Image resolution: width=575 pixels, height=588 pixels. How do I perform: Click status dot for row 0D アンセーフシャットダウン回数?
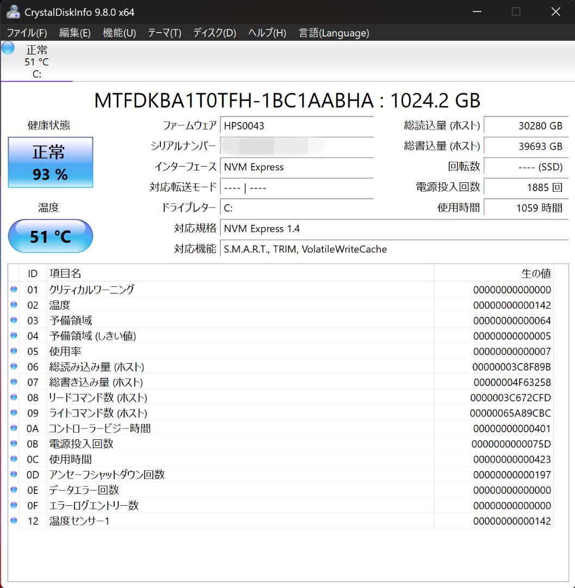click(14, 474)
